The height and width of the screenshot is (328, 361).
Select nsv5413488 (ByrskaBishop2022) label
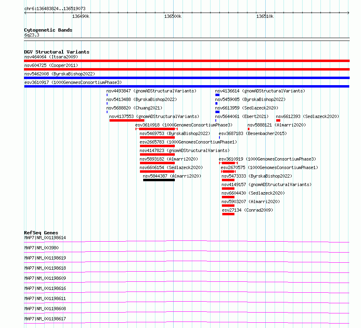(x=142, y=99)
